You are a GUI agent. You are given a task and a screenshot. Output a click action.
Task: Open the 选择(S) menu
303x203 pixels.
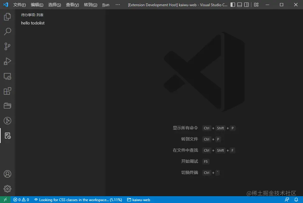[x=54, y=5]
